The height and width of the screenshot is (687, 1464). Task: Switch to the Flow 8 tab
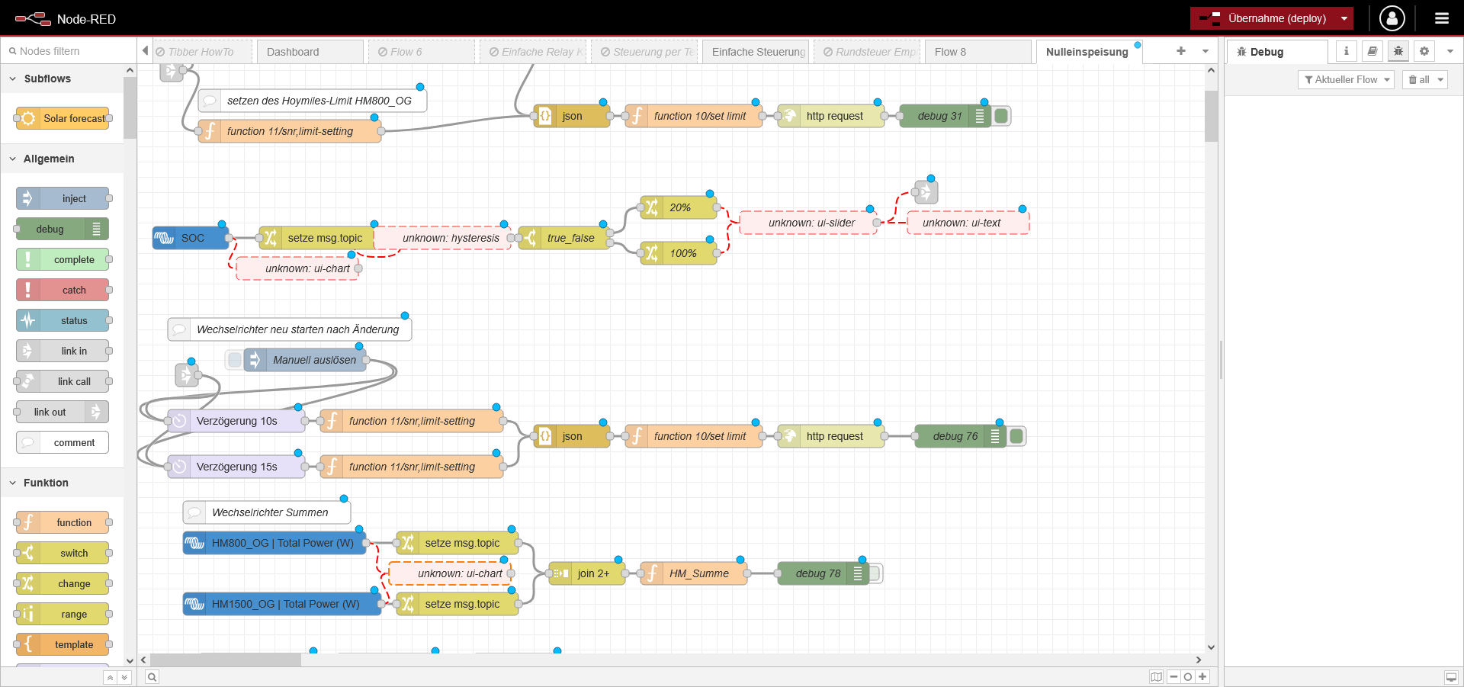(x=976, y=52)
